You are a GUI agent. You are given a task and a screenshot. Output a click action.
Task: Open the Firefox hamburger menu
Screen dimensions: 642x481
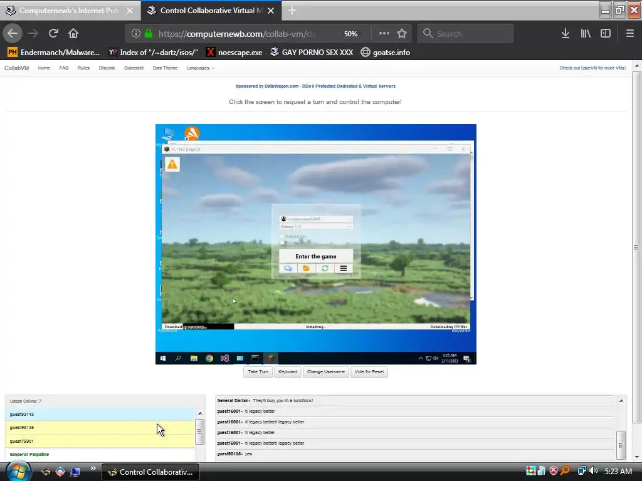(x=630, y=34)
